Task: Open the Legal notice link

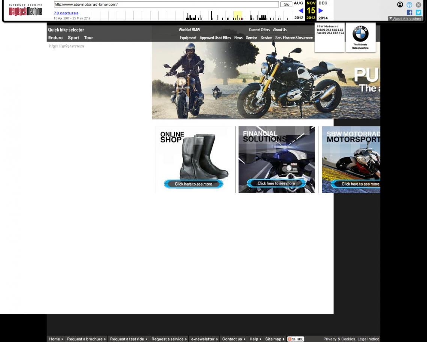Action: point(369,339)
